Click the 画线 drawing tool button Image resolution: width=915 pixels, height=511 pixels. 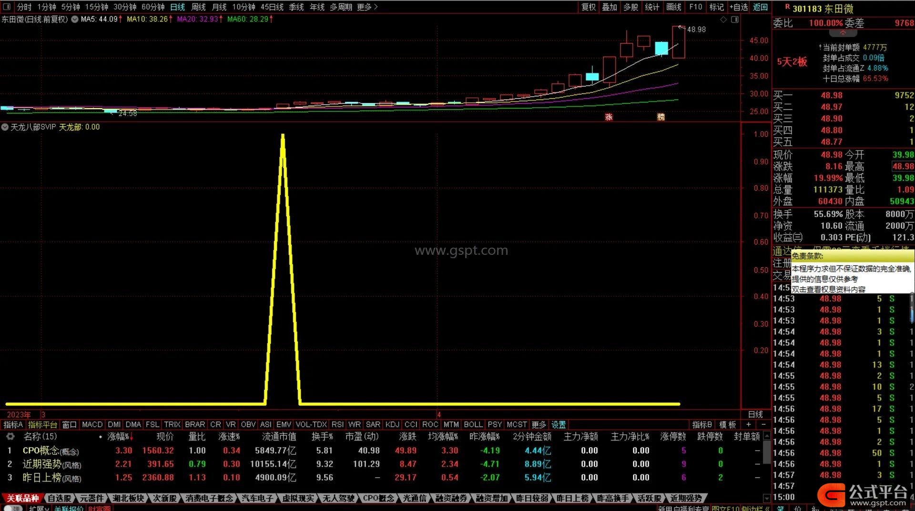674,7
